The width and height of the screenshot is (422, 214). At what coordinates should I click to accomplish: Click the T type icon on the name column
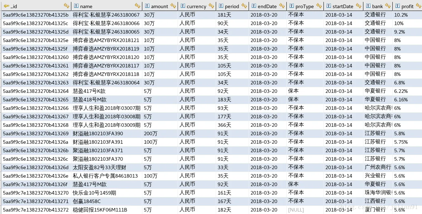click(76, 6)
